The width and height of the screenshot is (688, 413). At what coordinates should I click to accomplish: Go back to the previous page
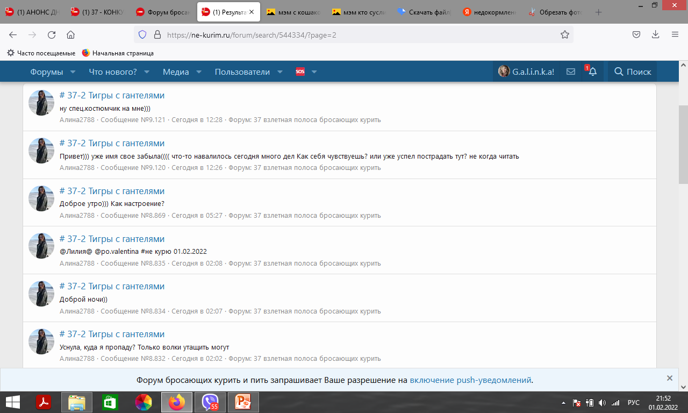13,34
